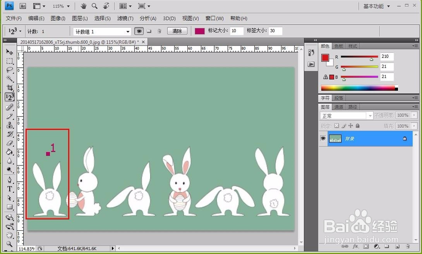Open the opacity 100% slider arrow

click(x=414, y=115)
